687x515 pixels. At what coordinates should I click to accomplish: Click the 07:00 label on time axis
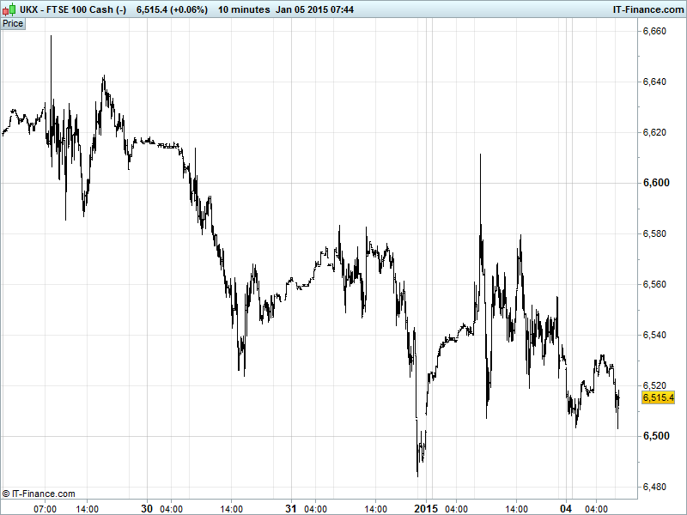pyautogui.click(x=45, y=508)
